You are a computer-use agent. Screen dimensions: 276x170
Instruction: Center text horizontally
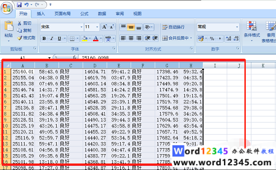click(x=131, y=38)
